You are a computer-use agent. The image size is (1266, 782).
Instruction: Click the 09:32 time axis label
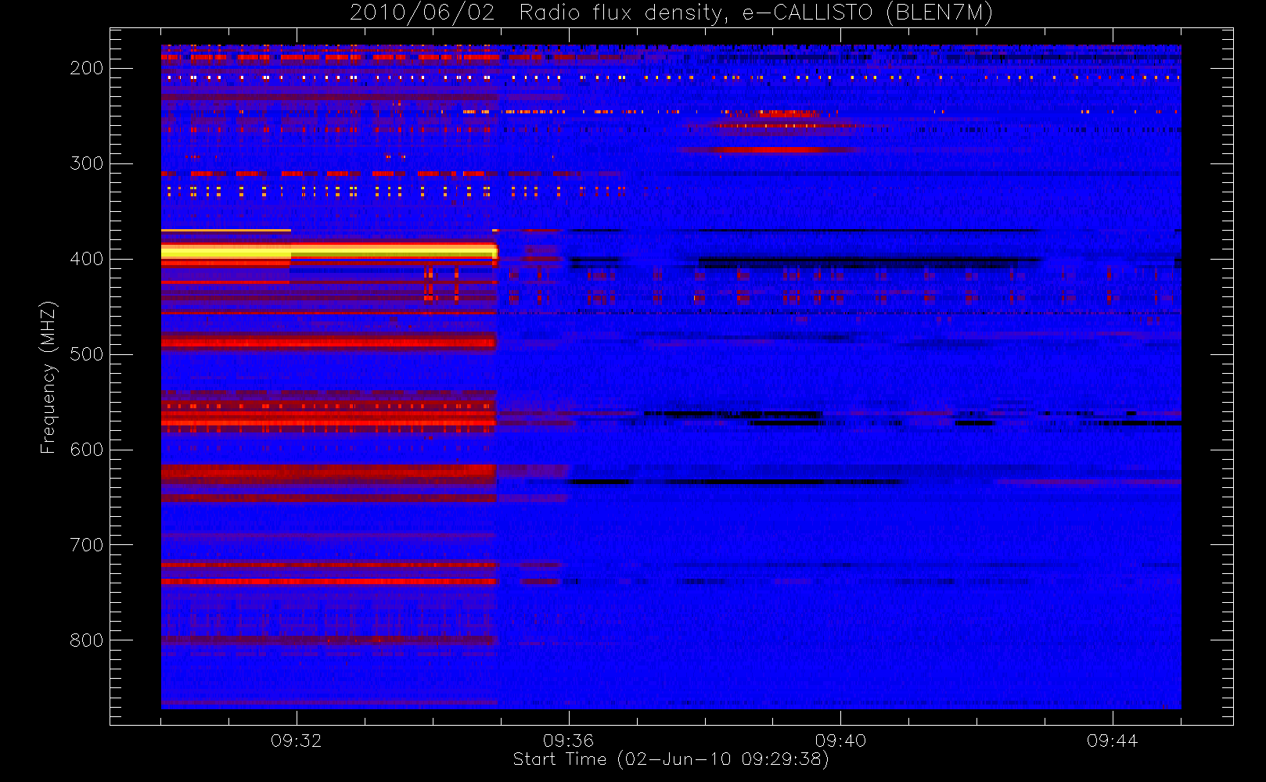tap(297, 741)
